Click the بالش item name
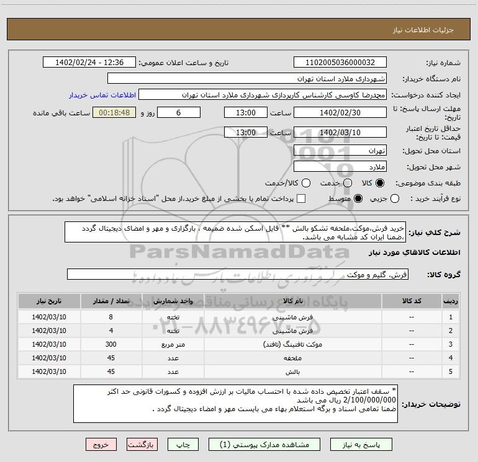This screenshot has width=478, height=462. [x=292, y=372]
